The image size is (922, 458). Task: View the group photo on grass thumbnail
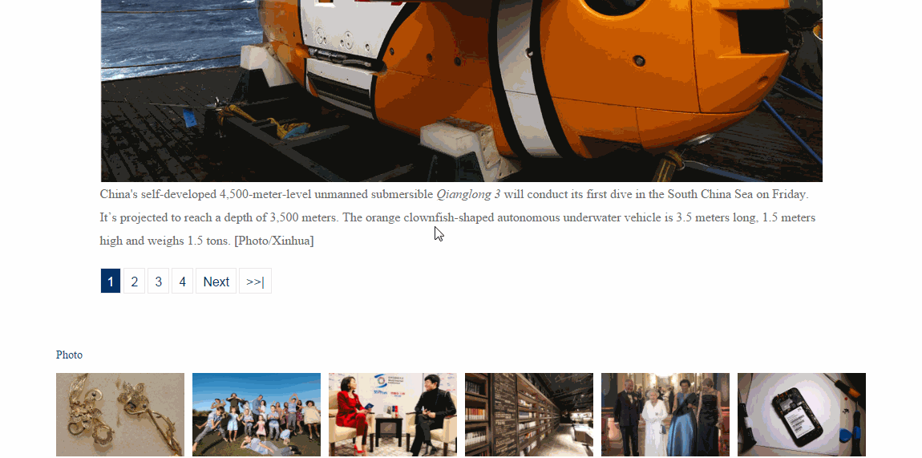click(x=257, y=414)
